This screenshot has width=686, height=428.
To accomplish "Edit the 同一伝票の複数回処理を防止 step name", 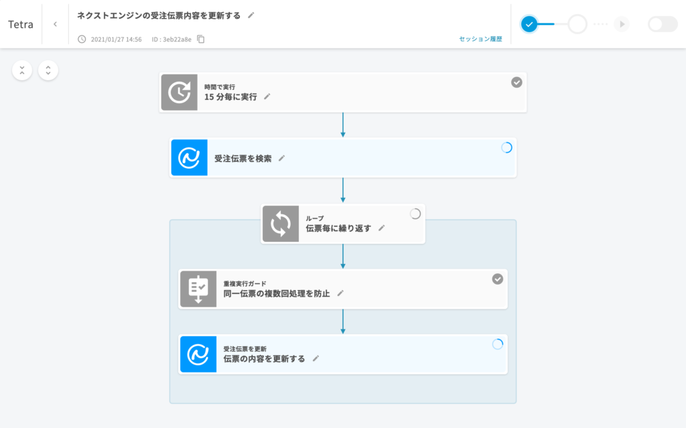I will 340,293.
